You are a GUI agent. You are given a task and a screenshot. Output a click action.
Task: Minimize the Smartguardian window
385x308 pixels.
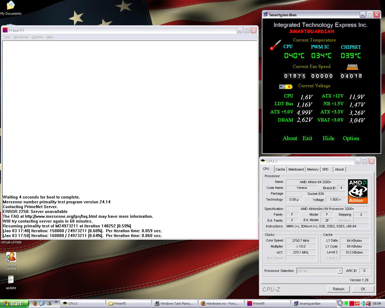pyautogui.click(x=363, y=14)
